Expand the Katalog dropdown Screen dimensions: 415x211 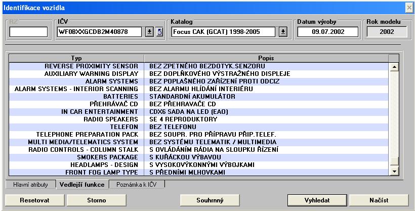(x=283, y=32)
